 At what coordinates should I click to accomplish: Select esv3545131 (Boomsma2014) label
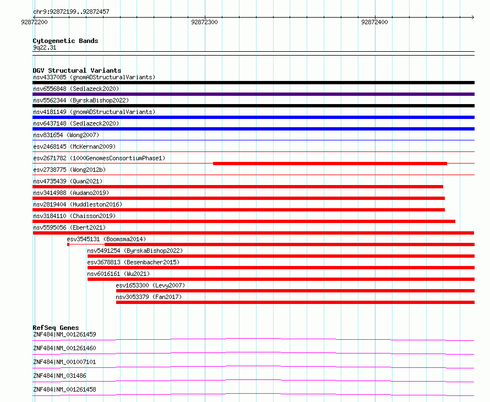click(x=106, y=239)
